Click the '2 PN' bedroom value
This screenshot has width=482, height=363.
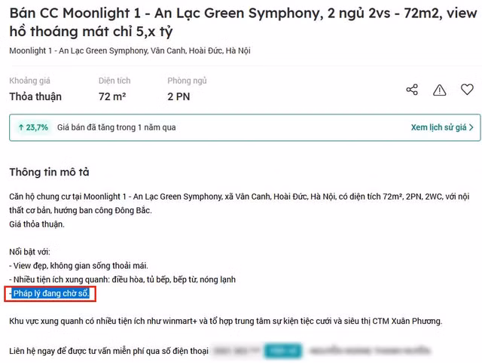coord(179,96)
